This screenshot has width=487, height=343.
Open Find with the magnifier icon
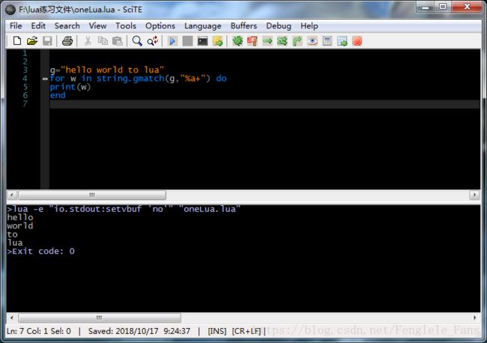click(x=137, y=41)
